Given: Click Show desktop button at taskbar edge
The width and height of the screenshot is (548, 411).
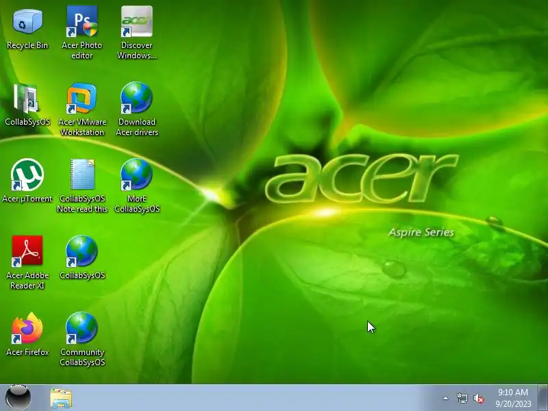Looking at the screenshot, I should [543, 398].
